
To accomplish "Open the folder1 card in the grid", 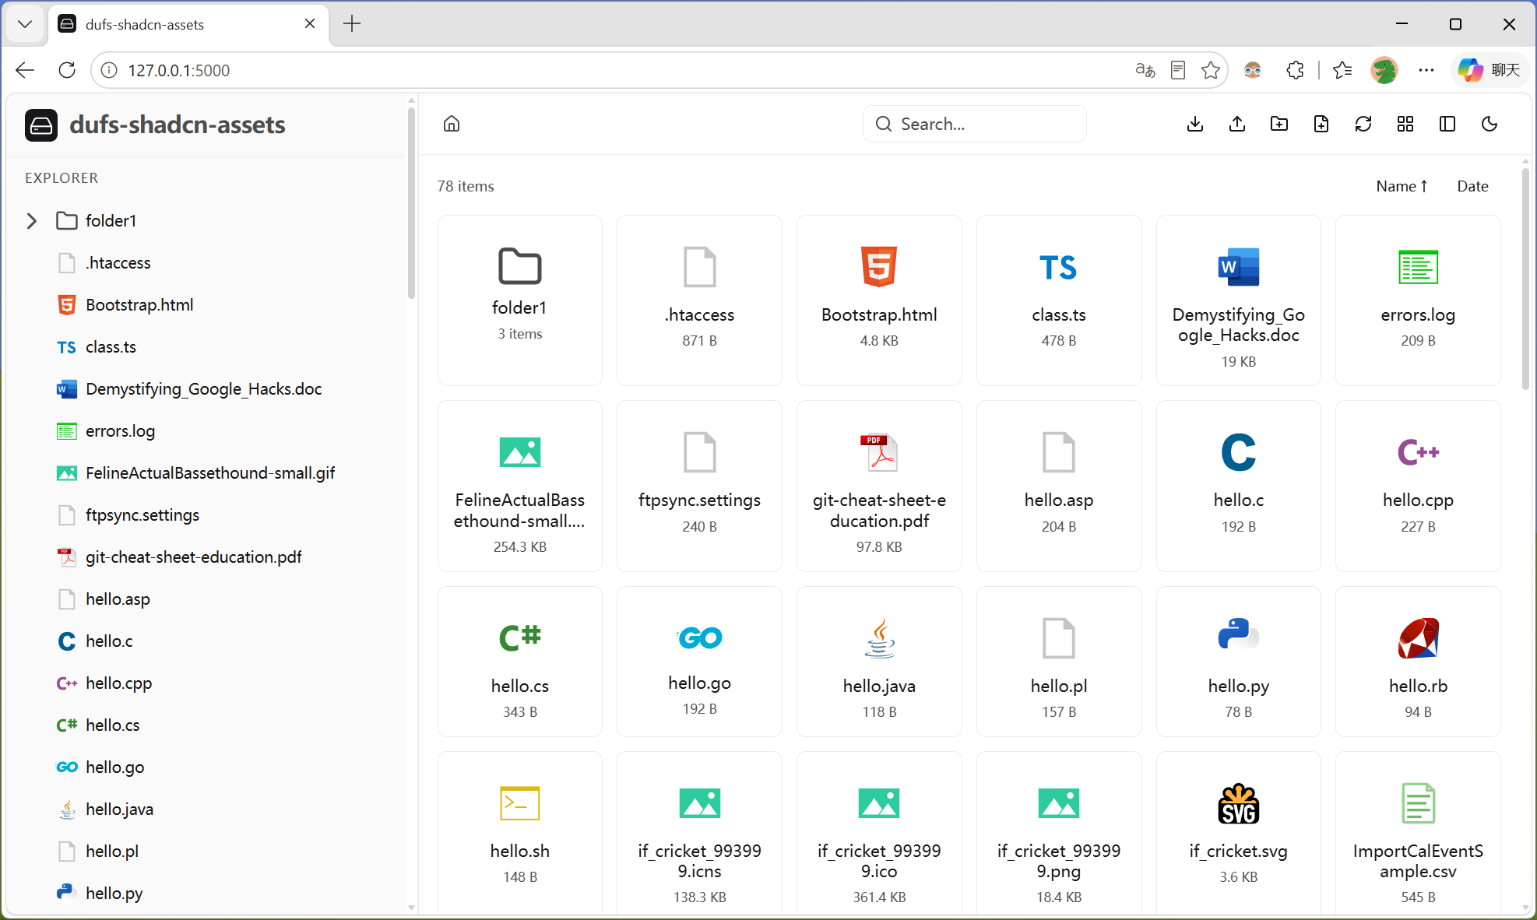I will point(520,300).
